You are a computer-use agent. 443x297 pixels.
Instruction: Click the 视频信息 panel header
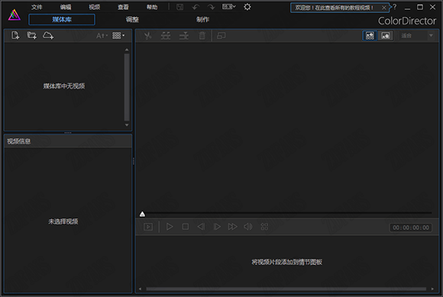pyautogui.click(x=68, y=141)
